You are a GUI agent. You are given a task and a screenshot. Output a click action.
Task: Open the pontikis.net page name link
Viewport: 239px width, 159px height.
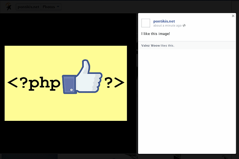click(x=164, y=21)
